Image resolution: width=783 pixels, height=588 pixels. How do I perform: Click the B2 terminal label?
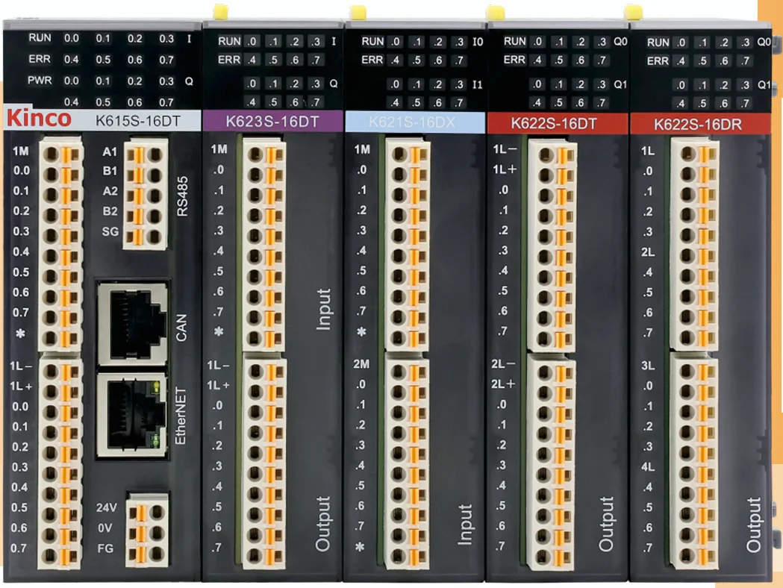point(110,210)
